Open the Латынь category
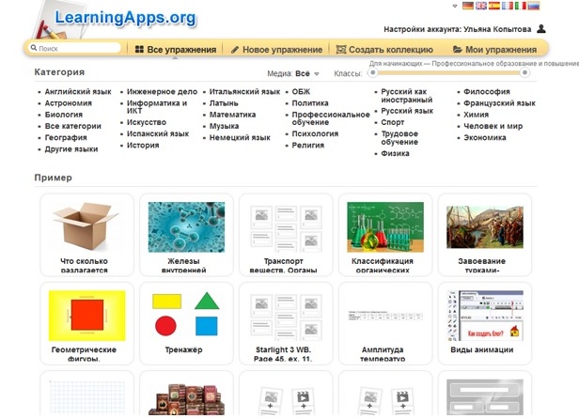 224,103
